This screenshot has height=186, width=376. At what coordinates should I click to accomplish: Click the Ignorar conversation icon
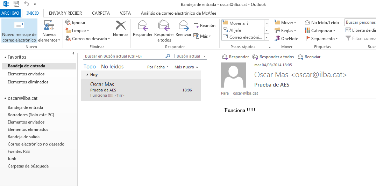click(x=68, y=22)
